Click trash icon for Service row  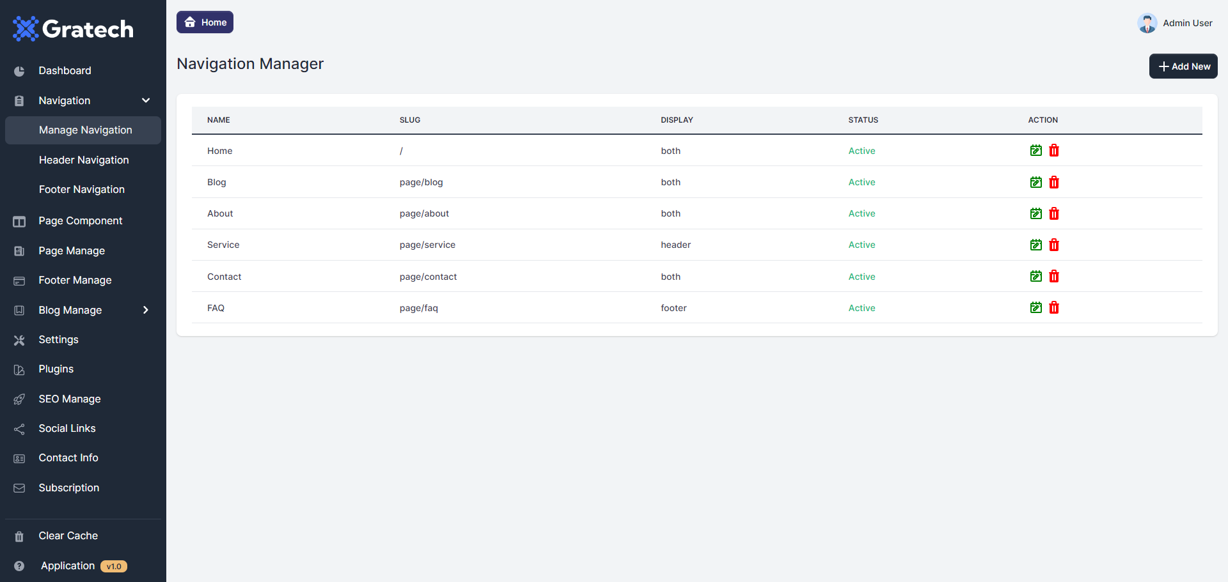tap(1054, 245)
